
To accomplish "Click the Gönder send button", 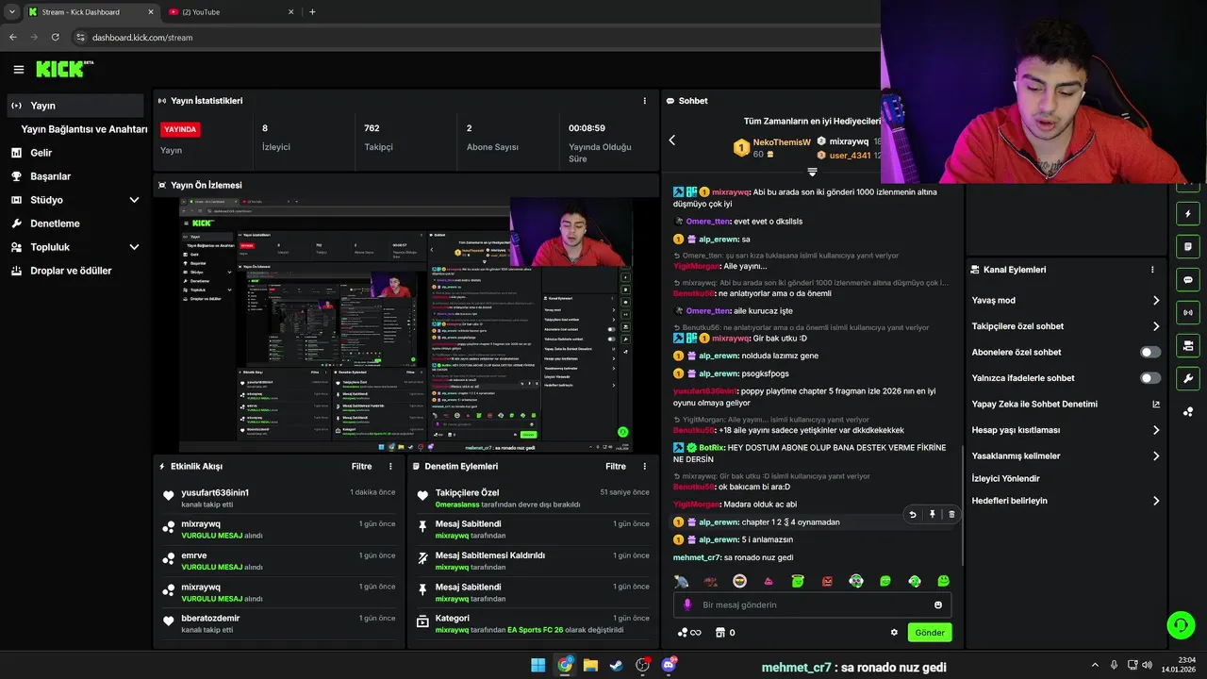I will pyautogui.click(x=929, y=633).
